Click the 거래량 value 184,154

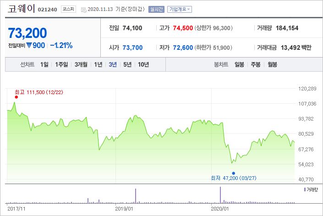287,28
